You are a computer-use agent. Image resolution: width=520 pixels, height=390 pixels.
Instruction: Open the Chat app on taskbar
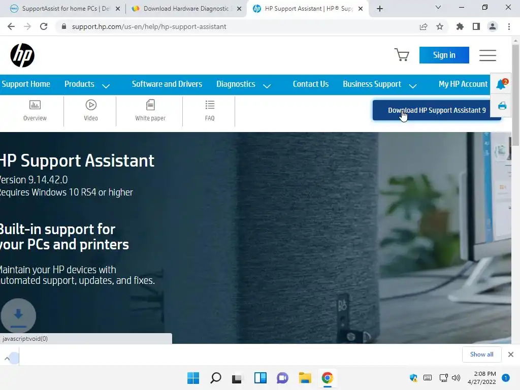click(282, 378)
